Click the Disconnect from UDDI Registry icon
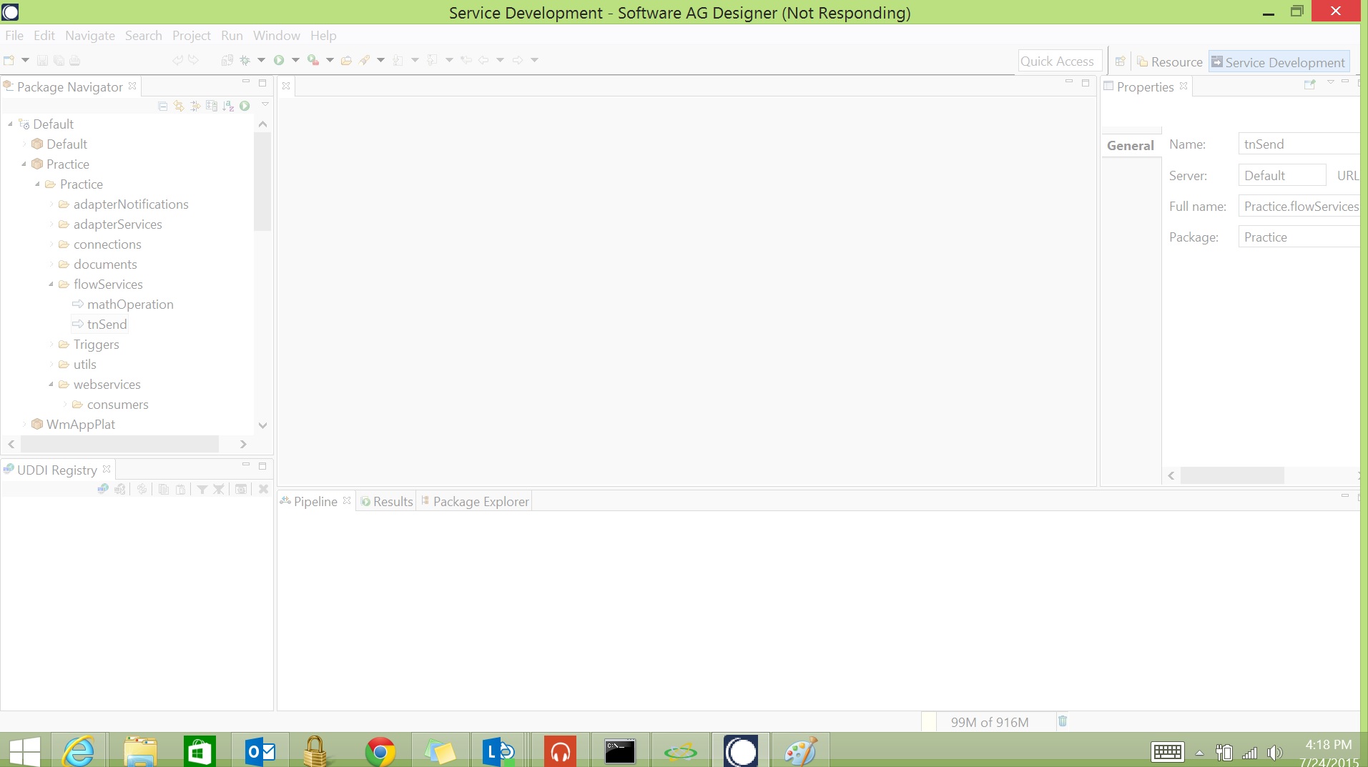This screenshot has width=1368, height=767. 120,489
